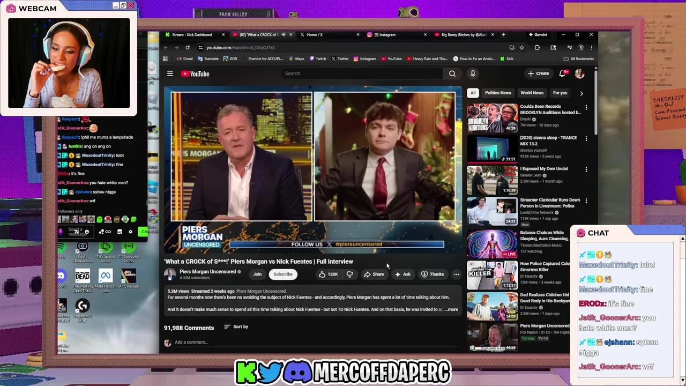Open Piers Morgan Uncensored channel link

(x=207, y=272)
